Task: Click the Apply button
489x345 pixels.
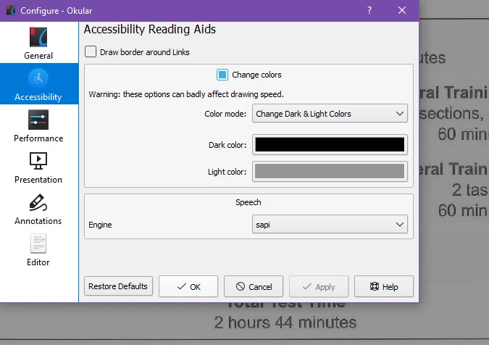Action: [319, 286]
